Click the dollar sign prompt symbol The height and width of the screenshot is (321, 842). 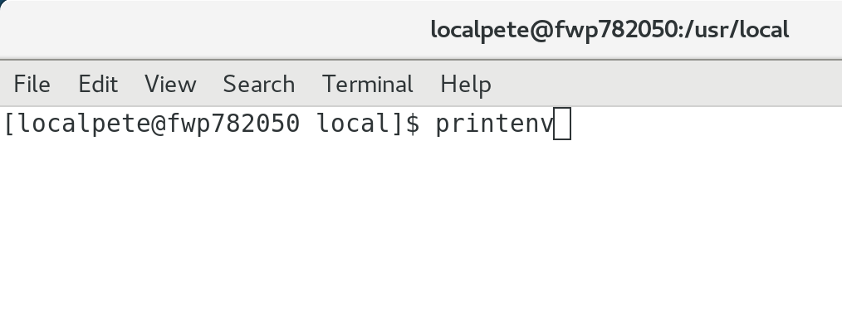point(413,124)
